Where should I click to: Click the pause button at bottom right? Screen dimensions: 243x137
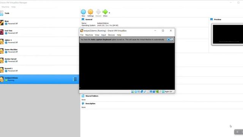(x=237, y=132)
